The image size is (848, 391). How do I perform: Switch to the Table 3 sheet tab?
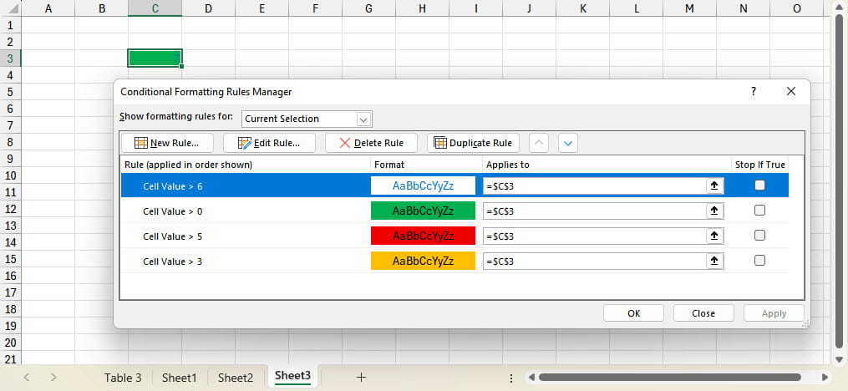123,378
